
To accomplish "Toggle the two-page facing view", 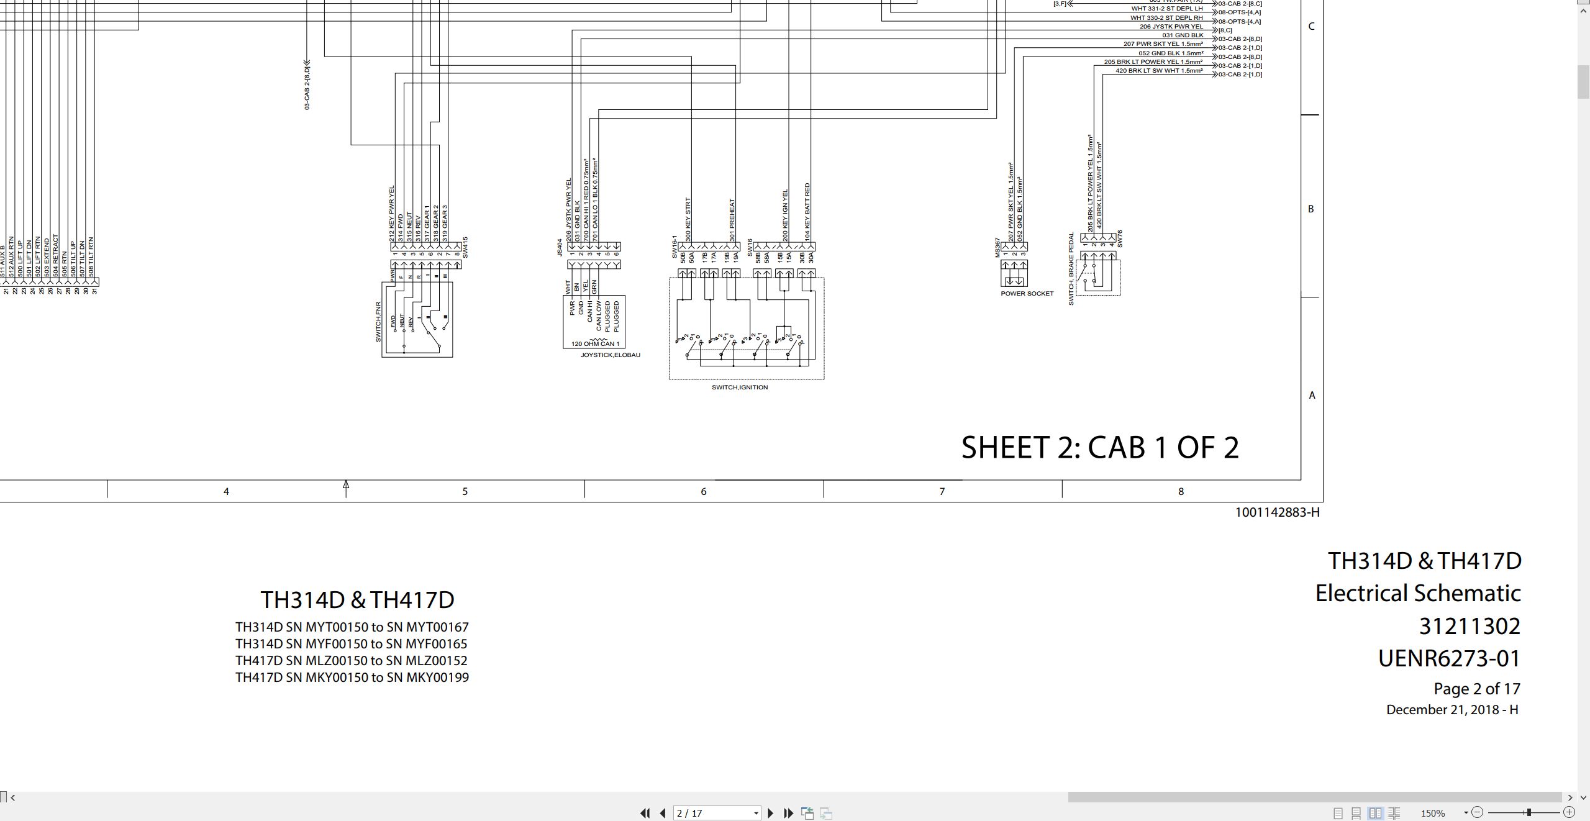I will [x=1375, y=813].
